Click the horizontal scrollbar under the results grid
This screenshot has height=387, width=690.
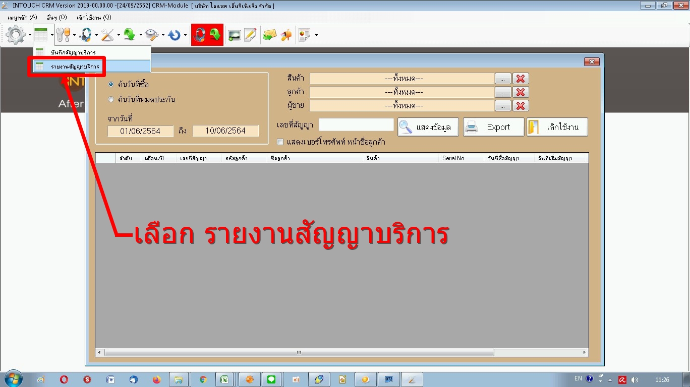(299, 353)
